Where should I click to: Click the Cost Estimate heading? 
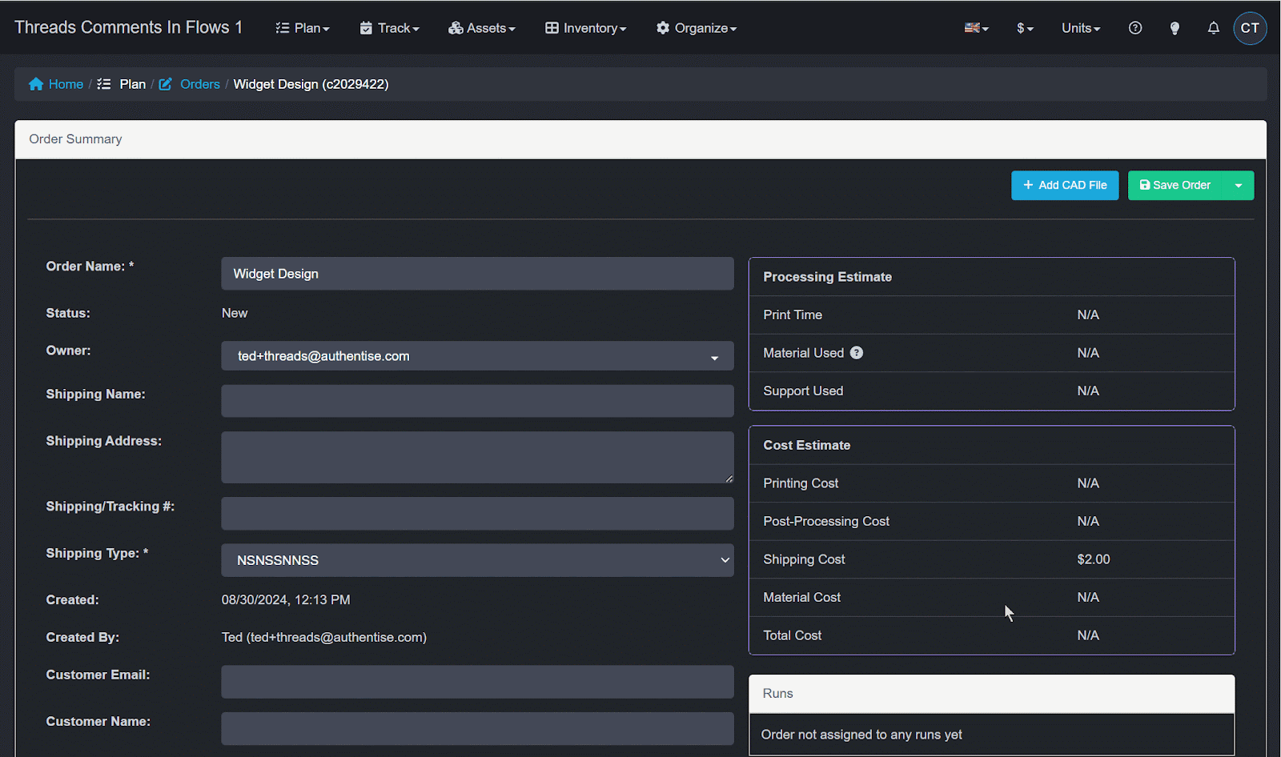(x=806, y=445)
